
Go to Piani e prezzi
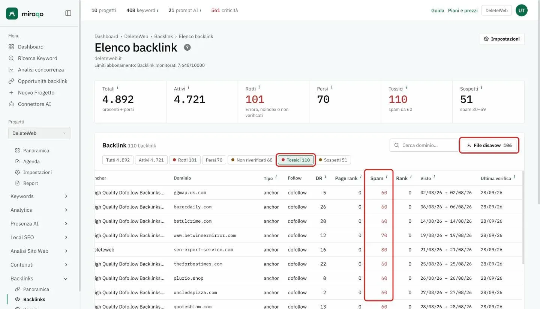coord(463,11)
